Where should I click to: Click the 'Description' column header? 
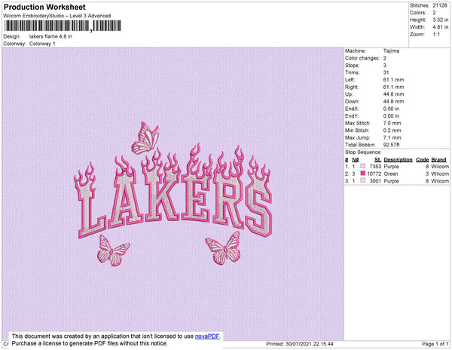pos(398,160)
